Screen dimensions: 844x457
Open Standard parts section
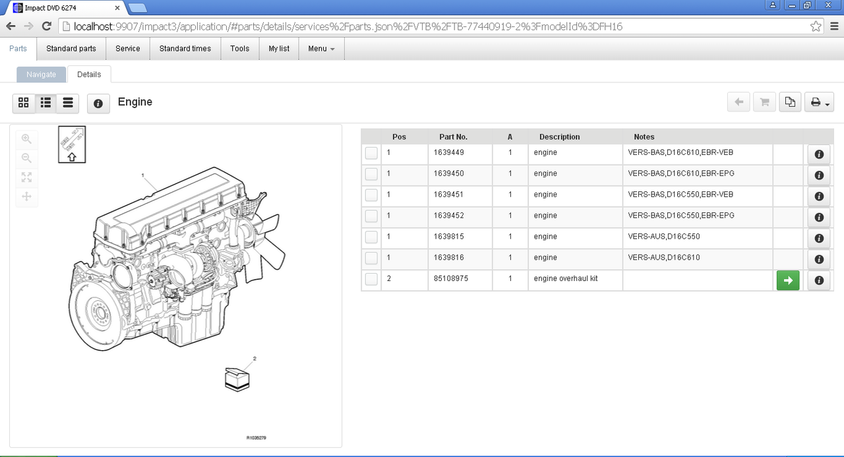[71, 49]
